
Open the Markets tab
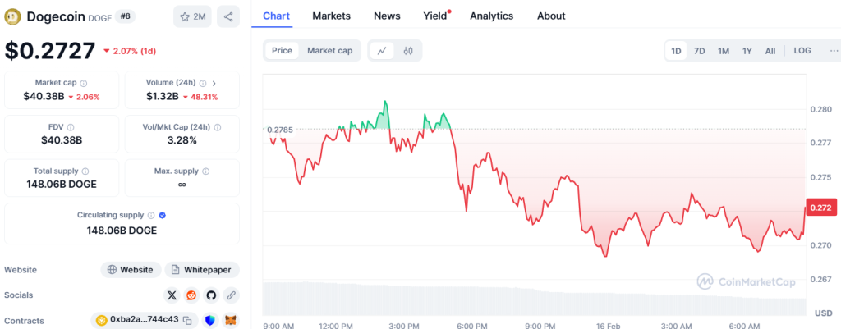point(332,16)
